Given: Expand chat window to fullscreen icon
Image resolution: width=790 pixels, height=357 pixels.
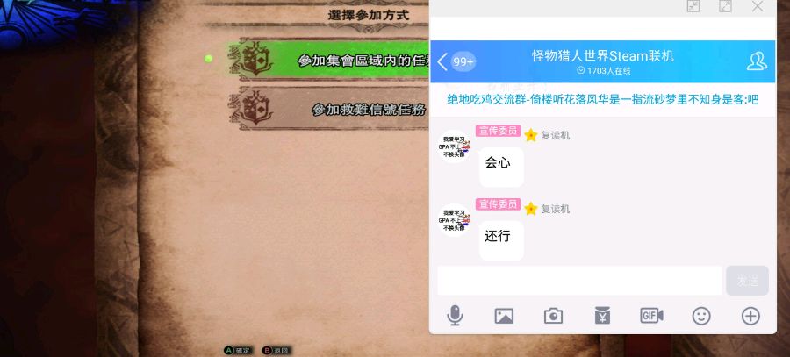Looking at the screenshot, I should 725,5.
